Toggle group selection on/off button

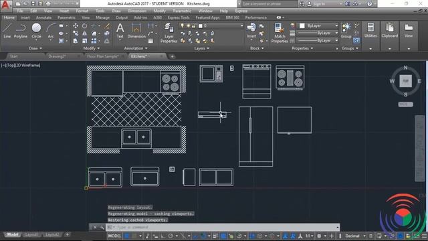(x=356, y=41)
